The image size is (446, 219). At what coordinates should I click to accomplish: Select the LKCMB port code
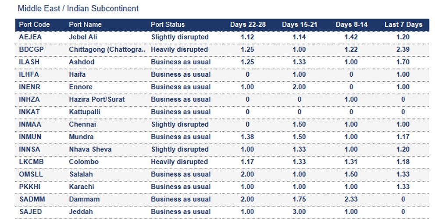31,162
